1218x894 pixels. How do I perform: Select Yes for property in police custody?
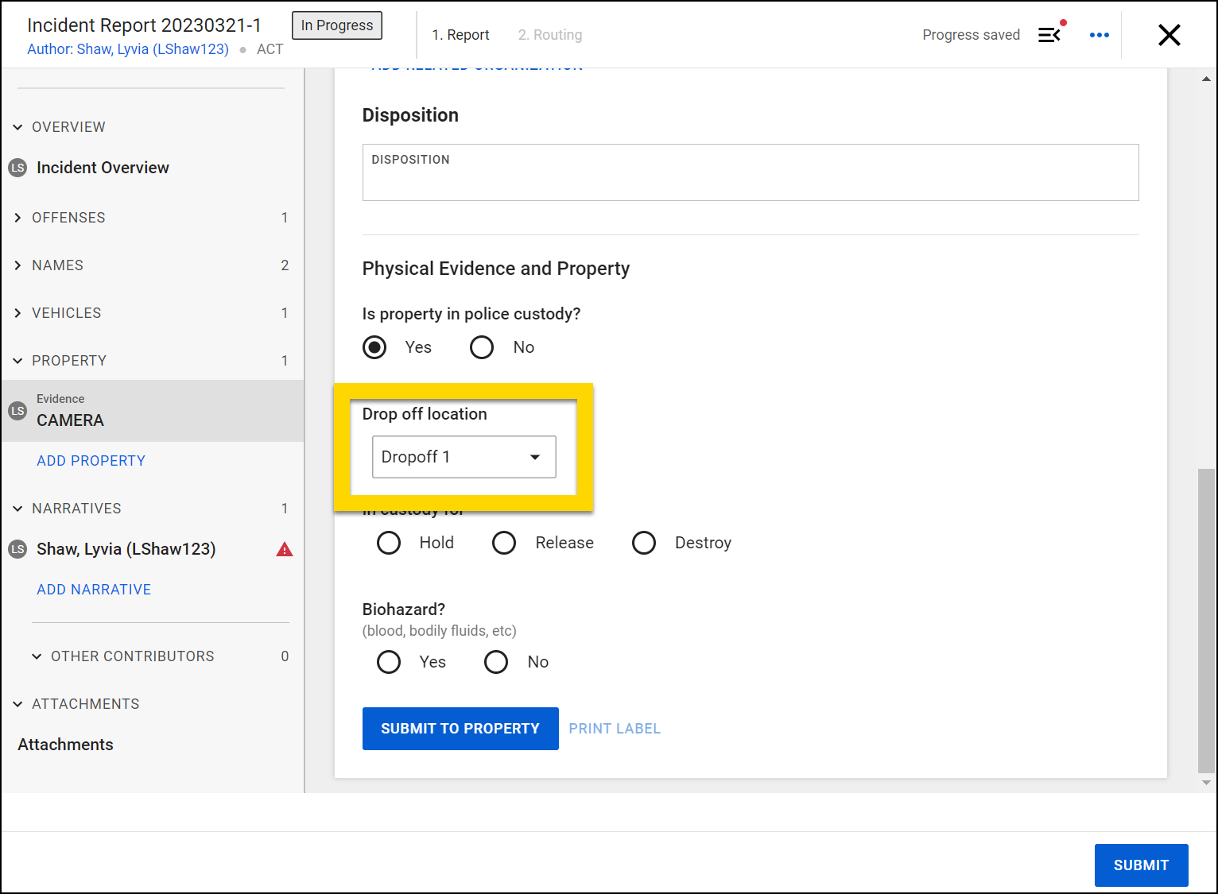[374, 347]
